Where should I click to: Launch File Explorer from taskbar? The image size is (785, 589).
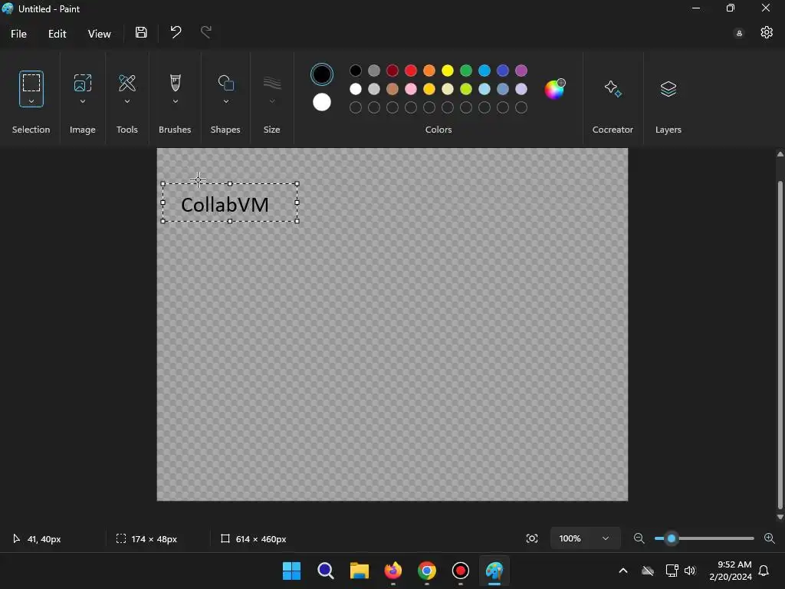coord(359,571)
